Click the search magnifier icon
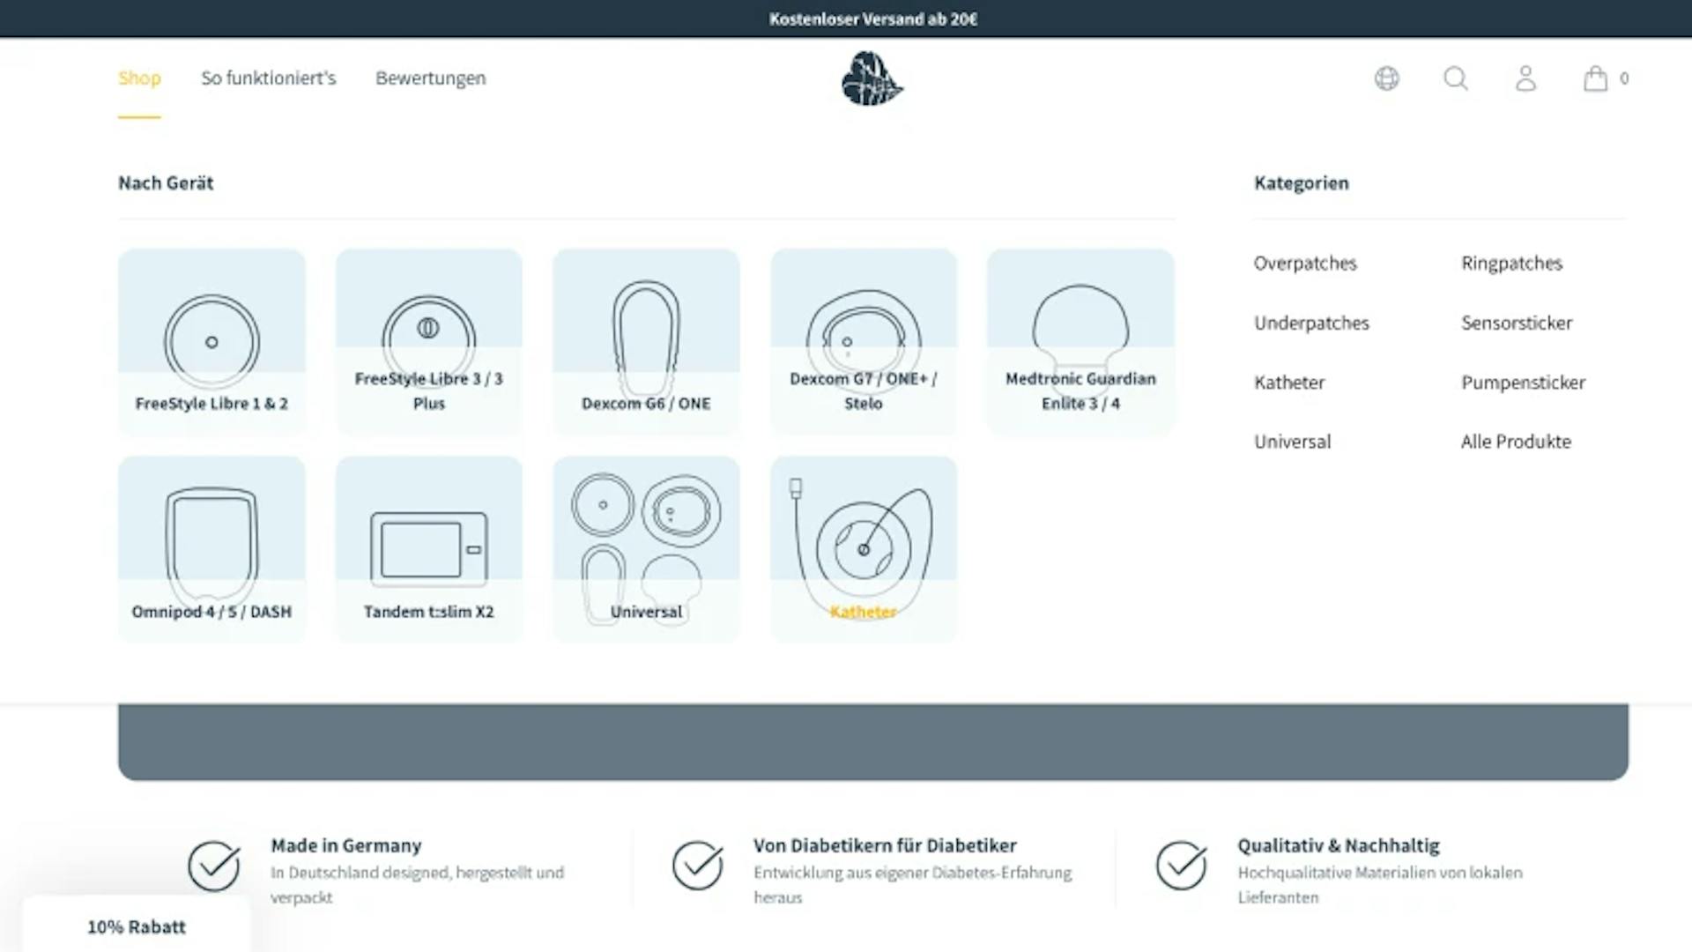The image size is (1692, 952). pos(1456,78)
